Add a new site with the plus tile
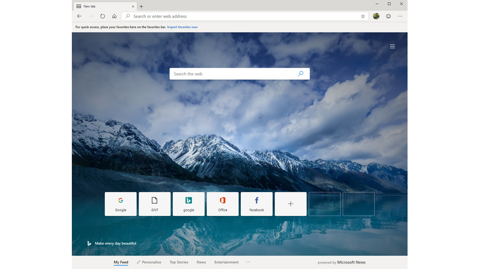Screen dimensions: 479x269 290,204
